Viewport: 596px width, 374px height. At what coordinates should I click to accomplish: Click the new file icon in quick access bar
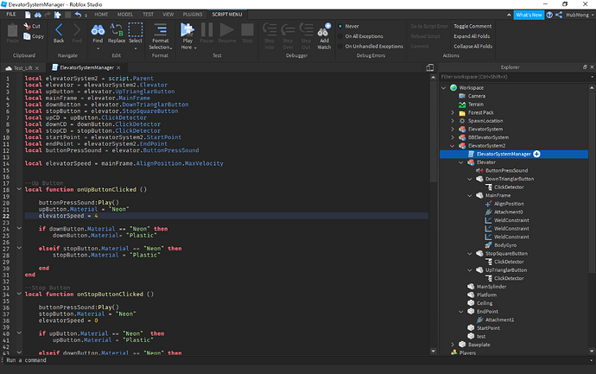click(x=28, y=15)
